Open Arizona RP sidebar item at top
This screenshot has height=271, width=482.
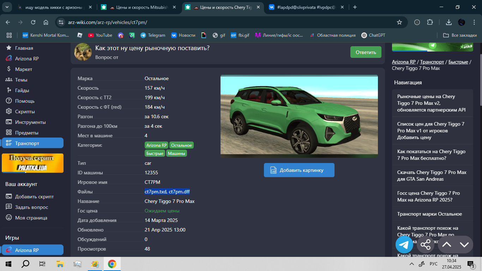pos(32,59)
